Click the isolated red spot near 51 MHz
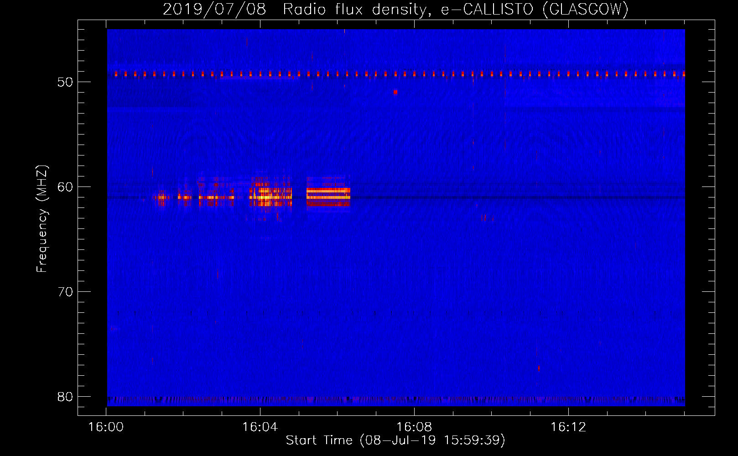Screen dimensions: 738x456 point(395,92)
